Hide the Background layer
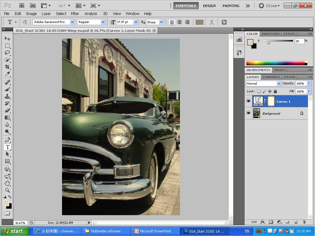 [x=248, y=113]
